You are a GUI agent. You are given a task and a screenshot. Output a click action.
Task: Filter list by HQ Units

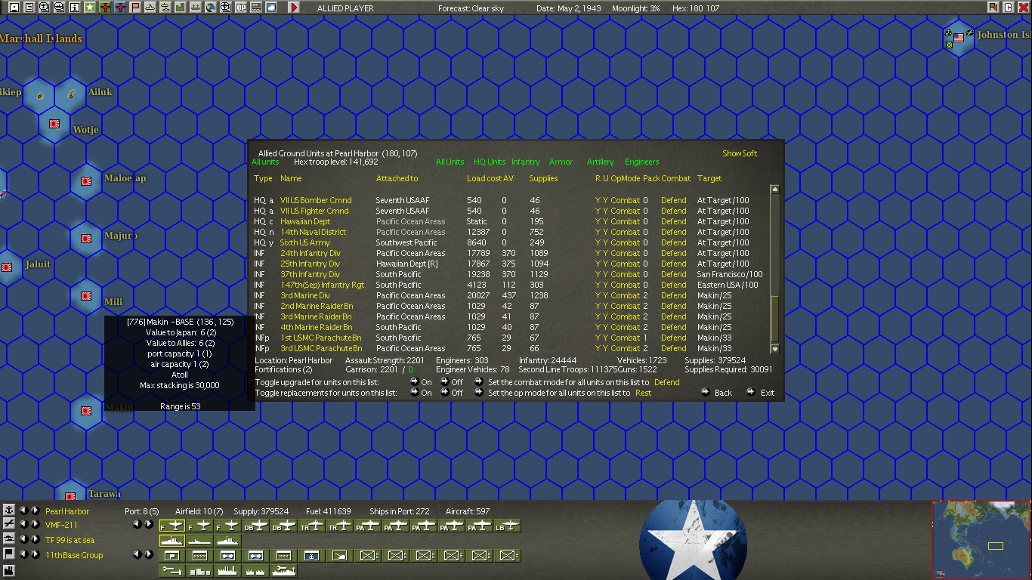point(490,162)
